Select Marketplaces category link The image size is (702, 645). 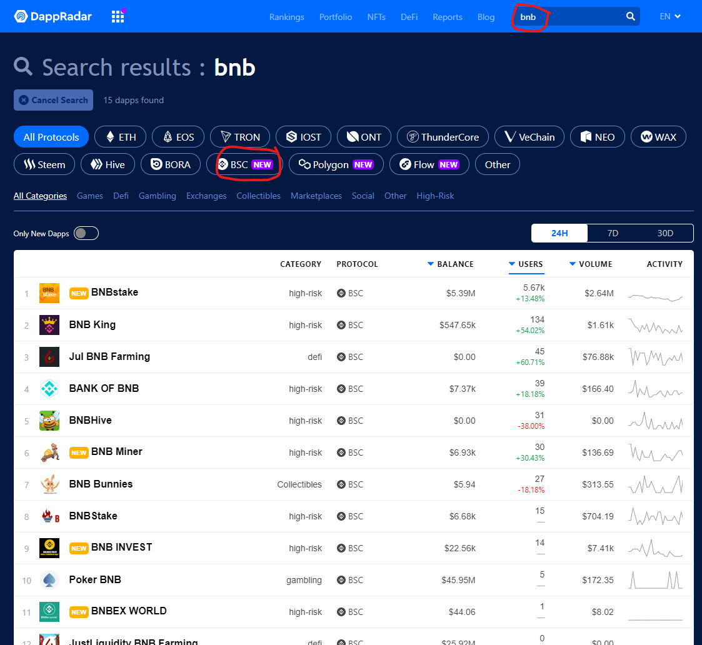pyautogui.click(x=316, y=196)
